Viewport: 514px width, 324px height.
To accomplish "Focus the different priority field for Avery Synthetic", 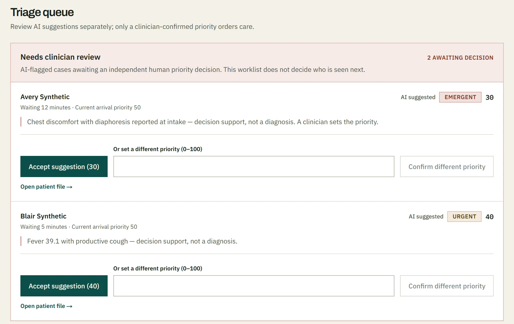I will [x=254, y=166].
